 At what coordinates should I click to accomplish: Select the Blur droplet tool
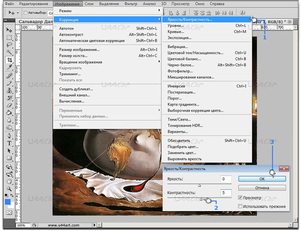coord(9,120)
